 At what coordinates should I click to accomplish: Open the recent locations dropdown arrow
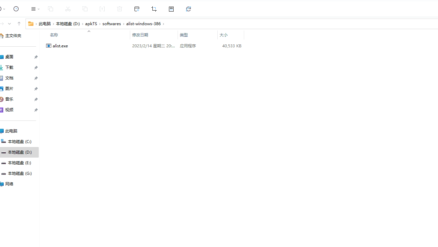(9, 24)
